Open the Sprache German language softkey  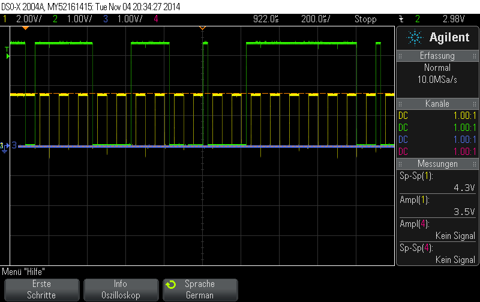[200, 289]
